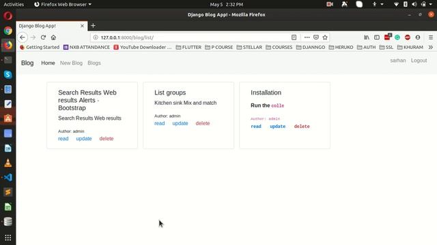Viewport: 437px width, 245px height.
Task: Click the red Adblock extension icon
Action: tap(408, 37)
